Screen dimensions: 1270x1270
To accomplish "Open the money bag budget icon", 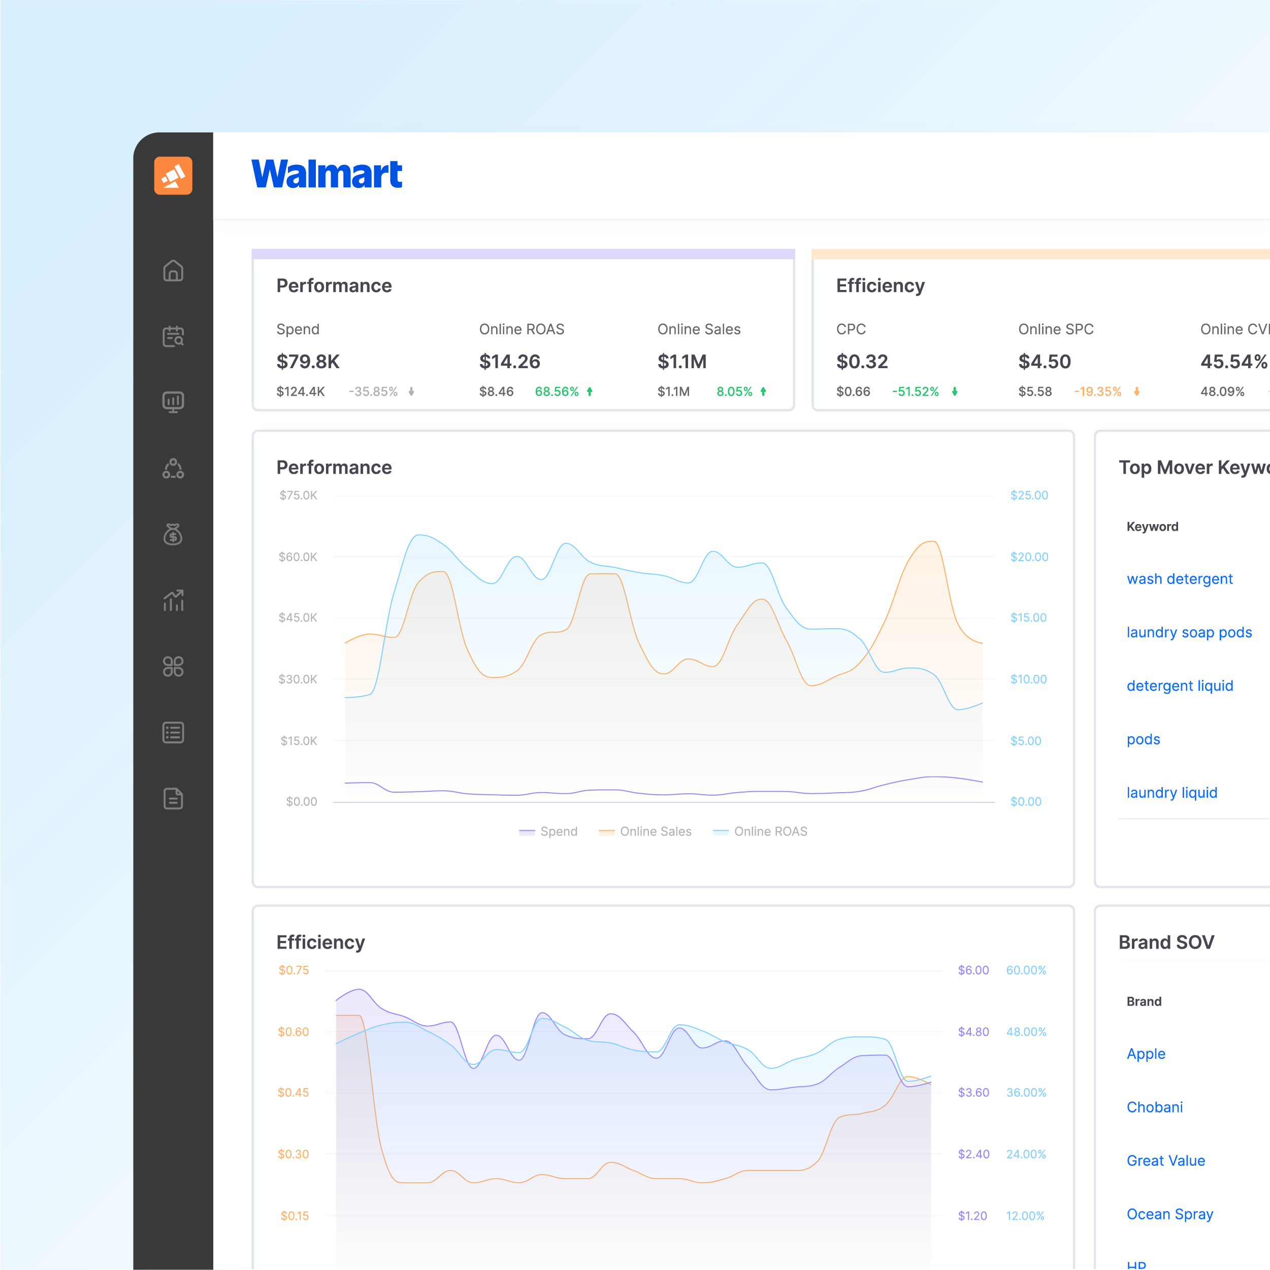I will coord(173,534).
